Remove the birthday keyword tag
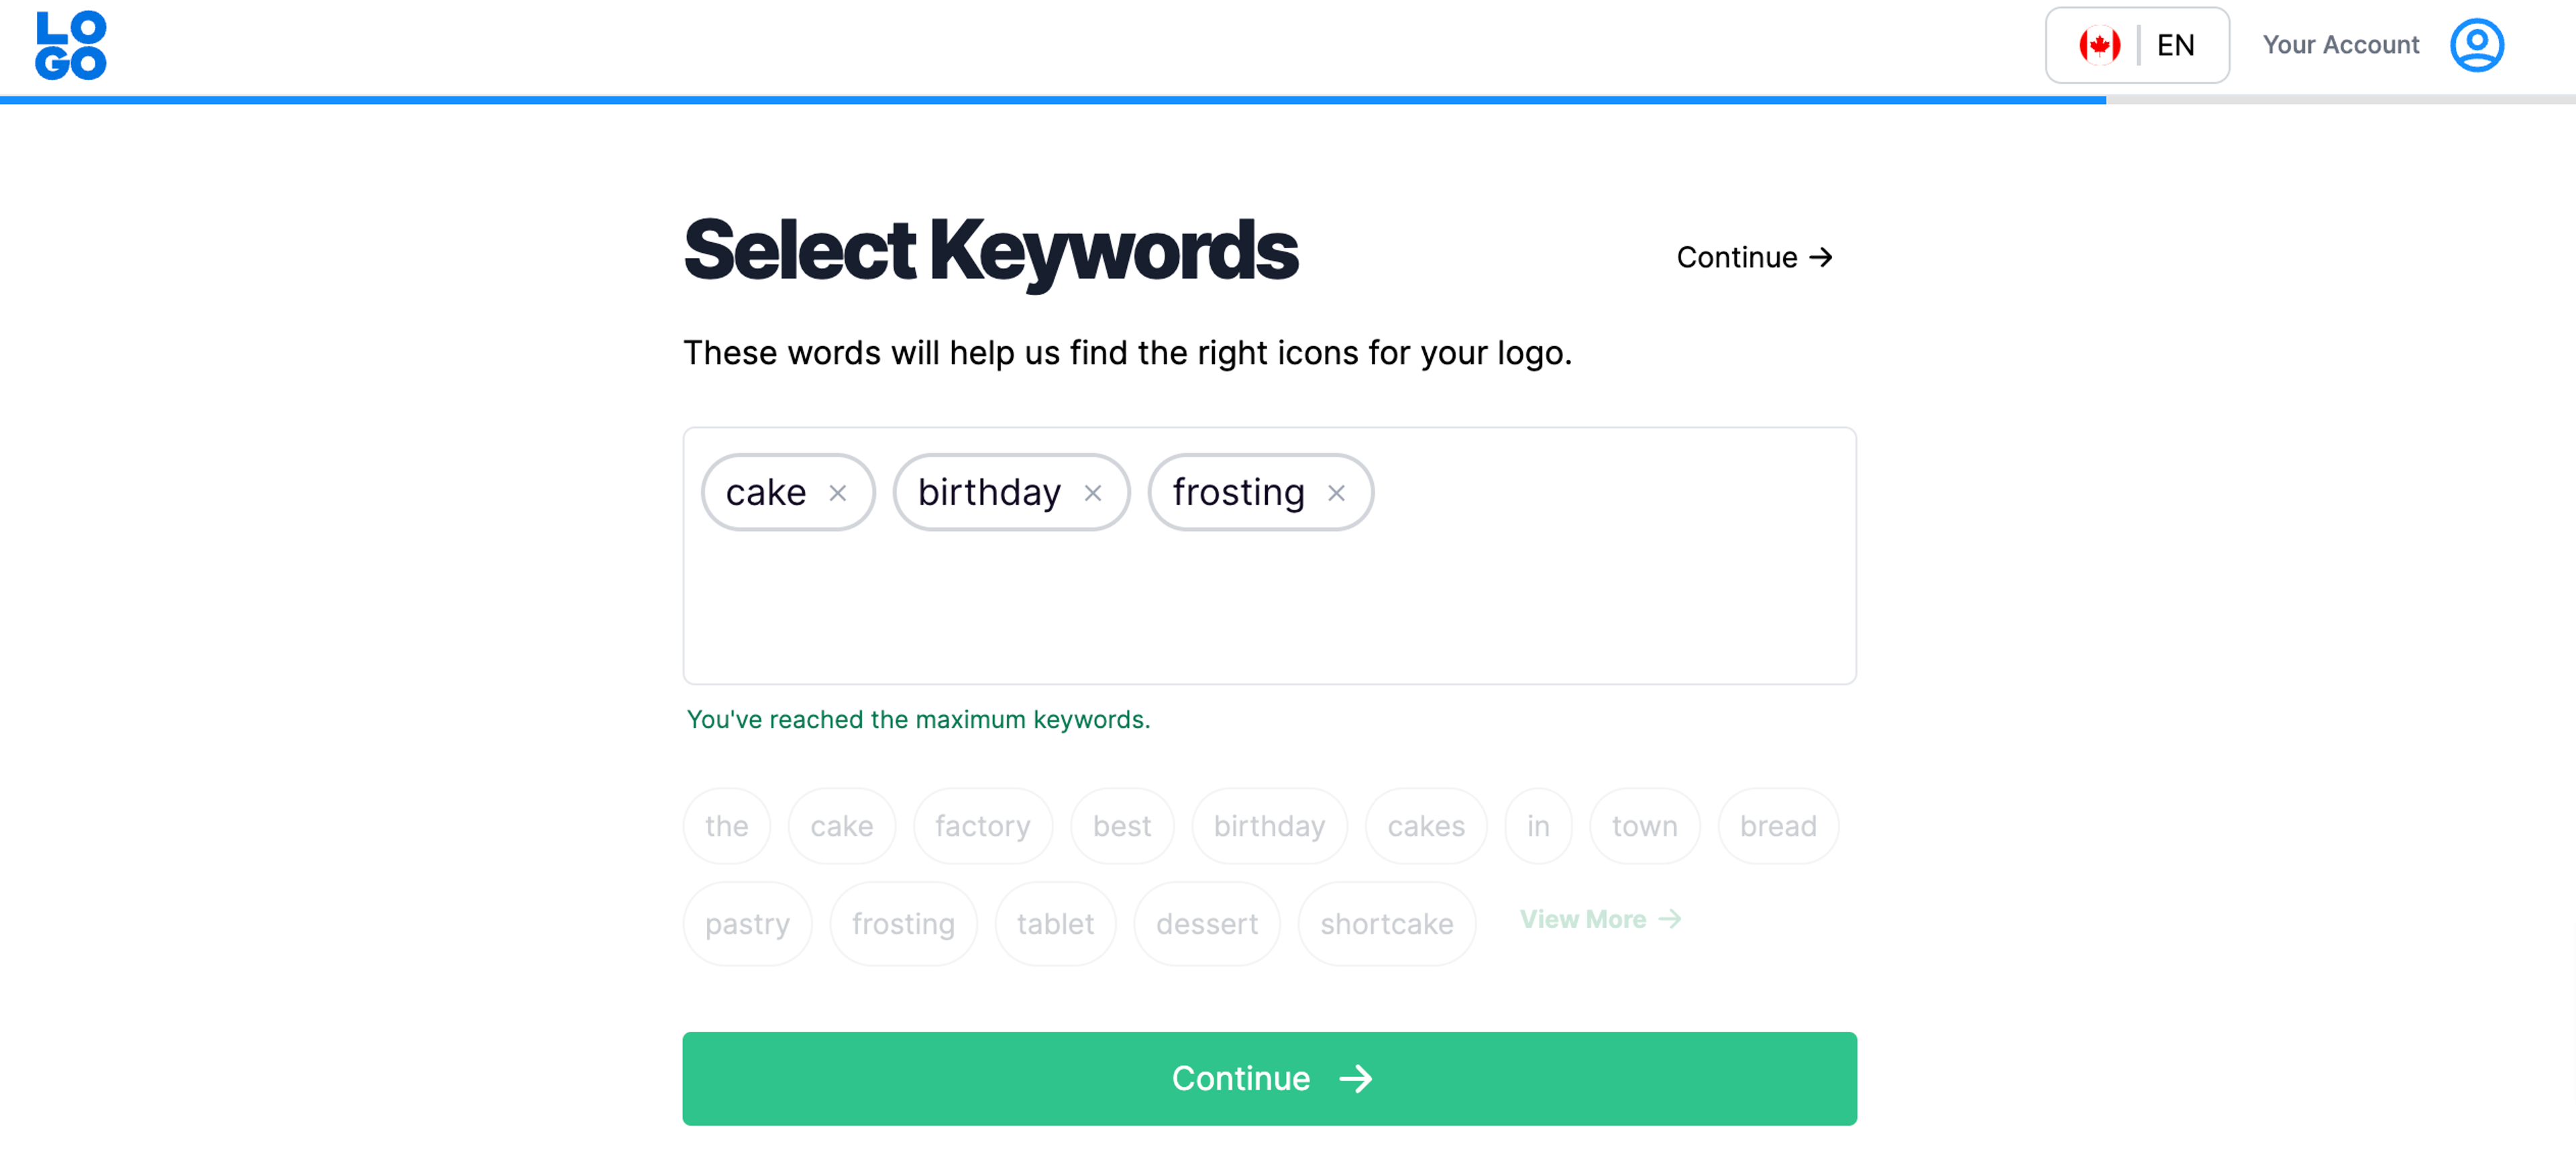2576x1158 pixels. (1093, 493)
